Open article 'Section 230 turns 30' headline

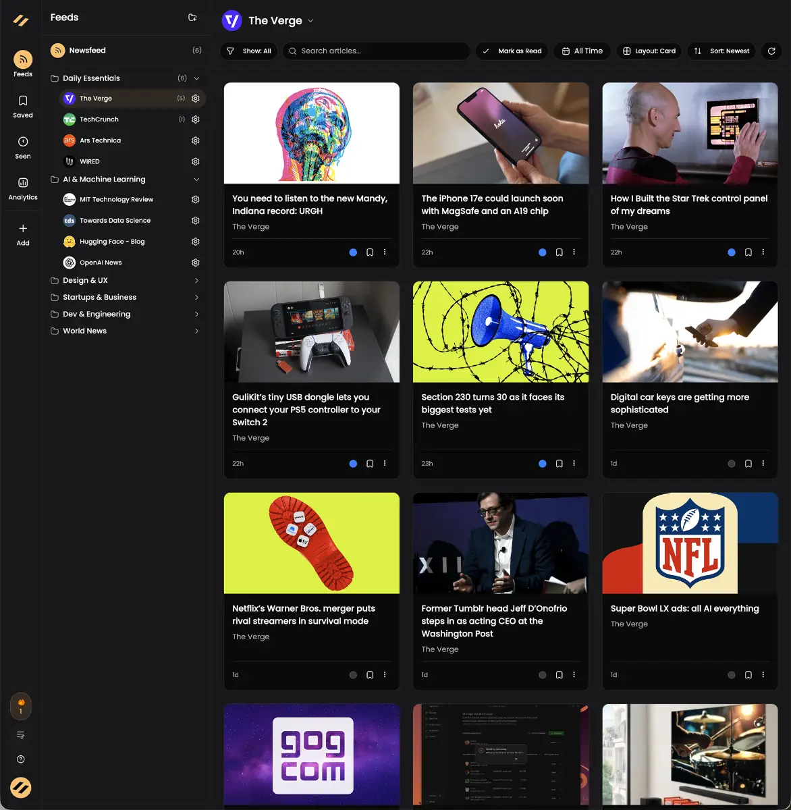(x=493, y=404)
